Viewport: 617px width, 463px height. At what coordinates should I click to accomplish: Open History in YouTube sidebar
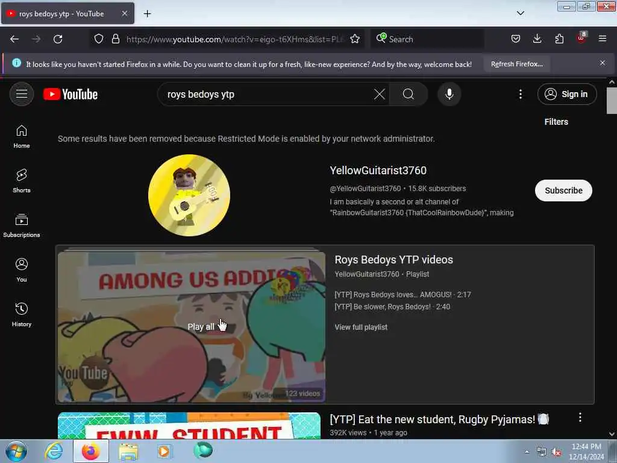(x=22, y=315)
